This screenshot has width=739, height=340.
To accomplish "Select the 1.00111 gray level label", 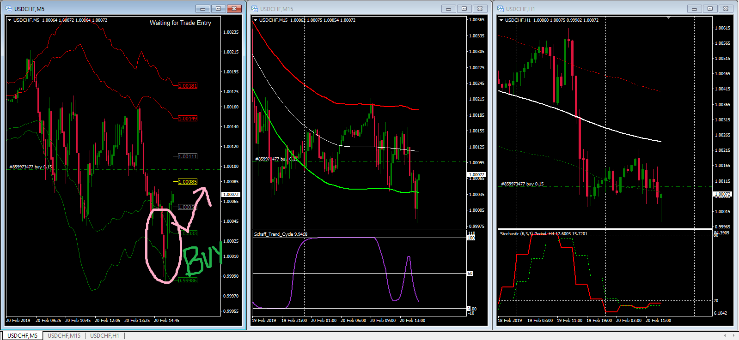I will click(188, 156).
